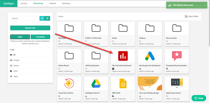Go to the Schedules tab

pos(66,3)
